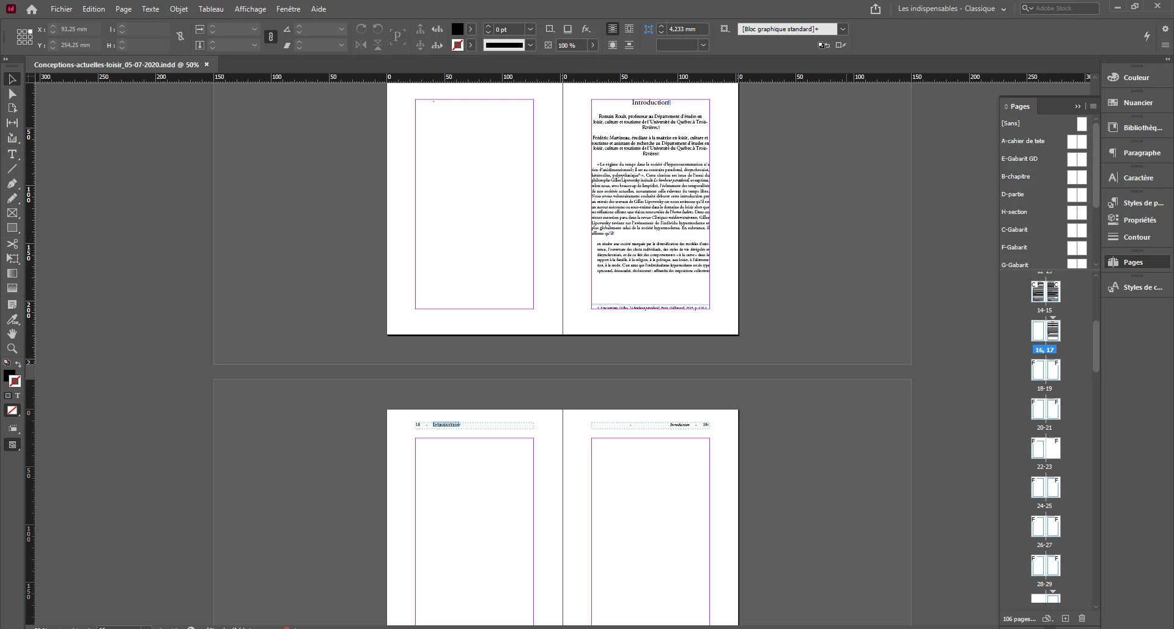Open the Objet menu
The image size is (1174, 629).
179,9
